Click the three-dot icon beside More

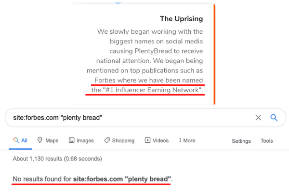coord(180,140)
